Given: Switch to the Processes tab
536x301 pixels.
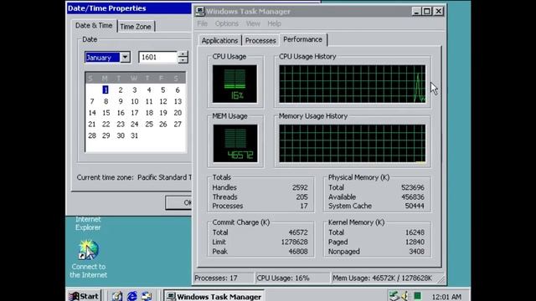Looking at the screenshot, I should (x=260, y=40).
